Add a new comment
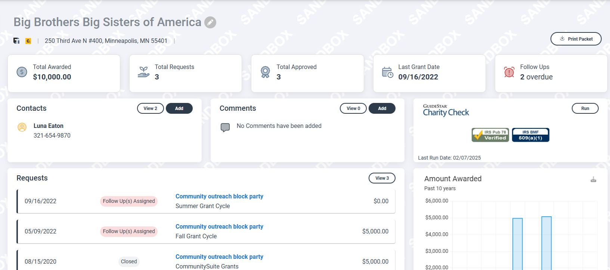 coord(382,109)
